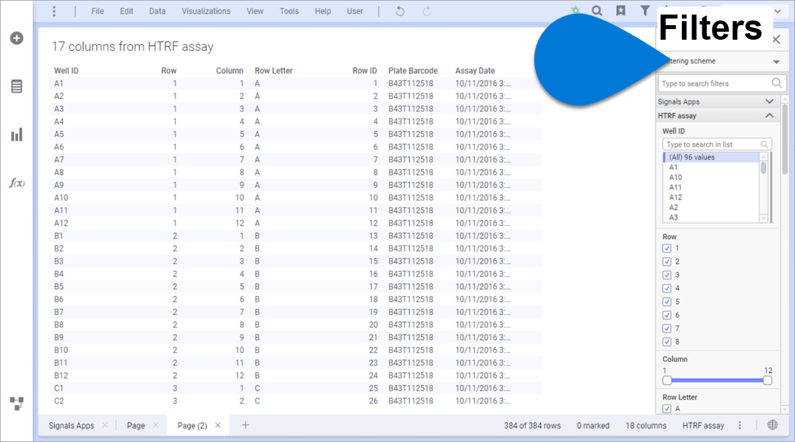The image size is (795, 442).
Task: Uncheck Row filter value 1
Action: click(x=667, y=248)
